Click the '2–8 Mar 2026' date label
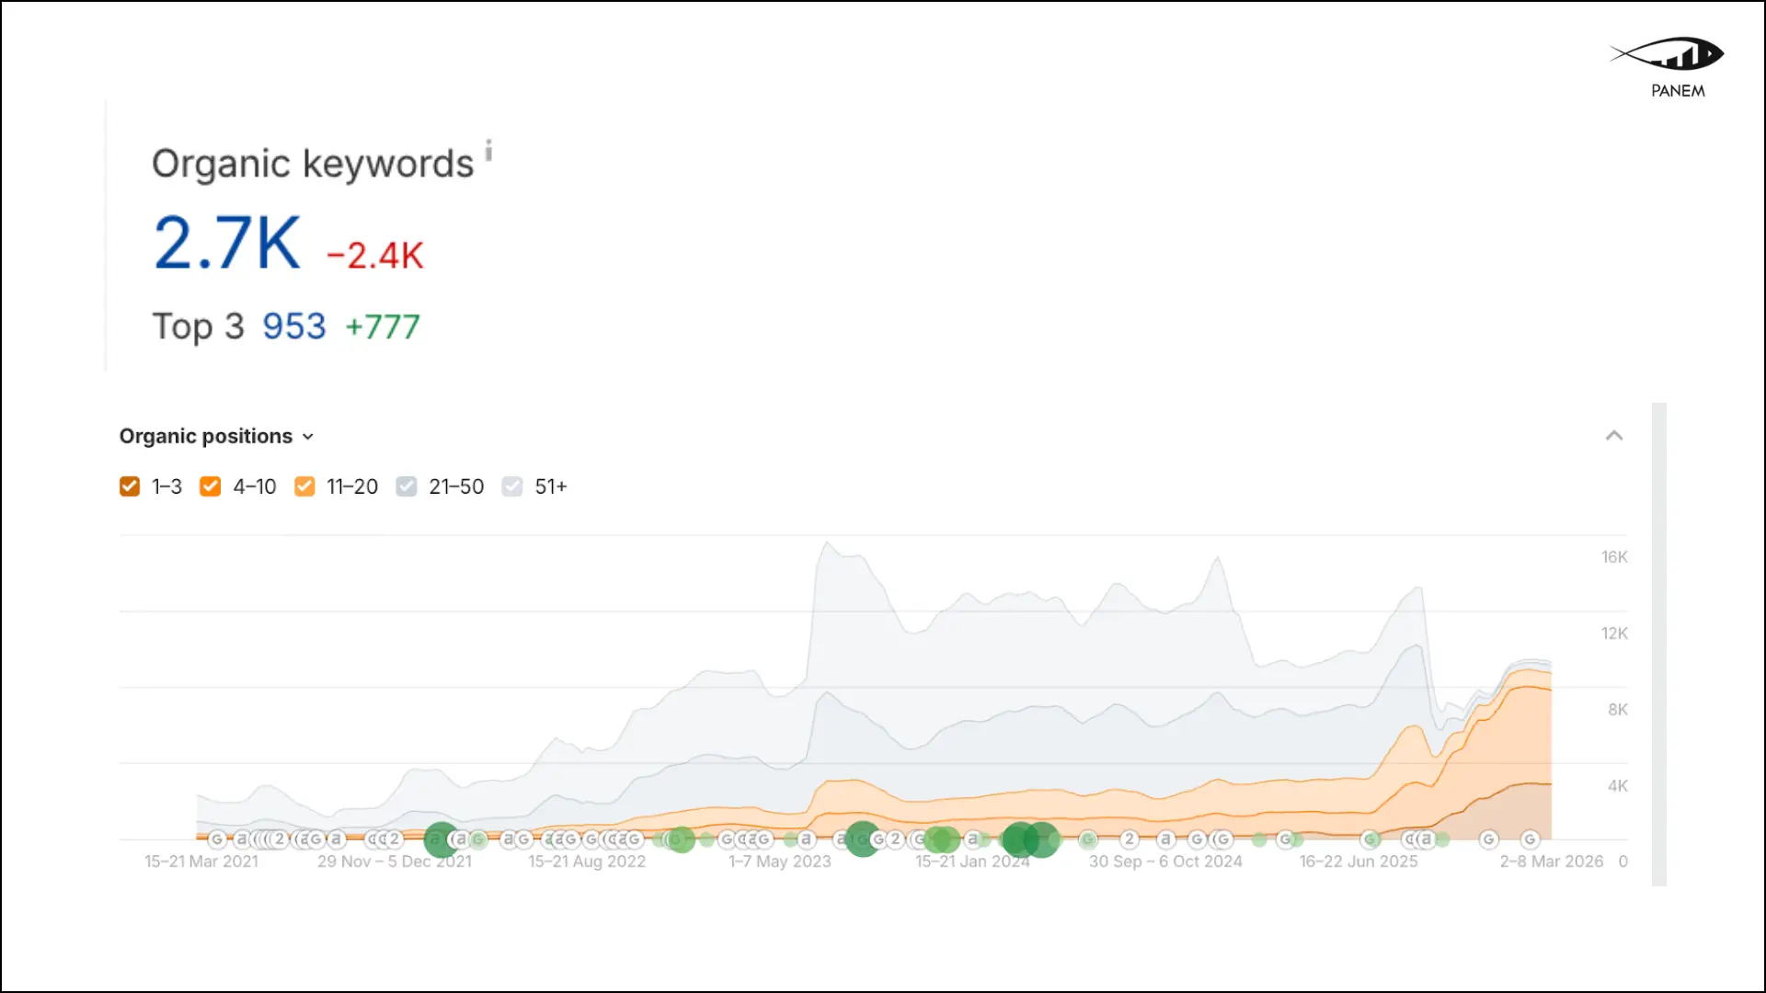 click(x=1551, y=862)
